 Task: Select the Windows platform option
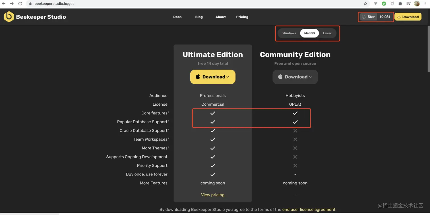[x=289, y=33]
